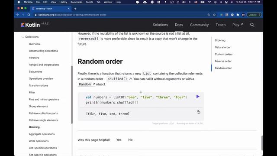This screenshot has width=277, height=156.
Task: Open the Chrome File menu
Action: pyautogui.click(x=38, y=2)
